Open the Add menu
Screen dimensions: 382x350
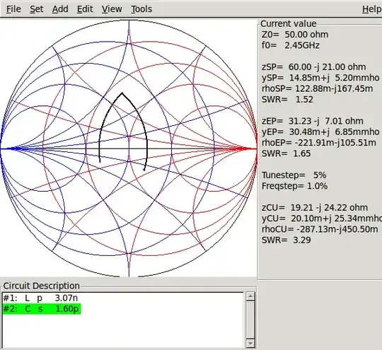click(60, 9)
